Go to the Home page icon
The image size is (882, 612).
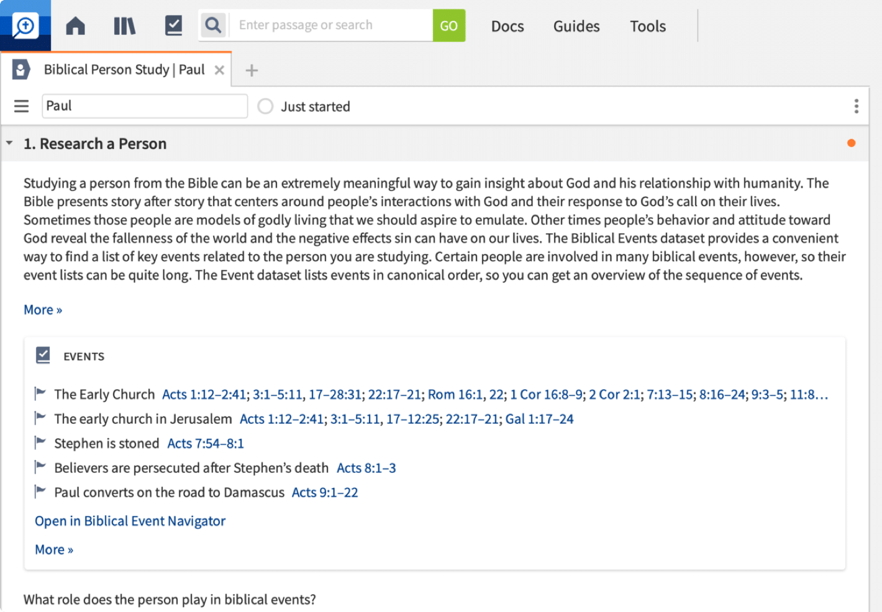pyautogui.click(x=75, y=26)
